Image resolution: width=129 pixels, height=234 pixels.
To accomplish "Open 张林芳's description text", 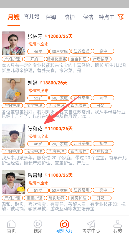I will point(64,68).
